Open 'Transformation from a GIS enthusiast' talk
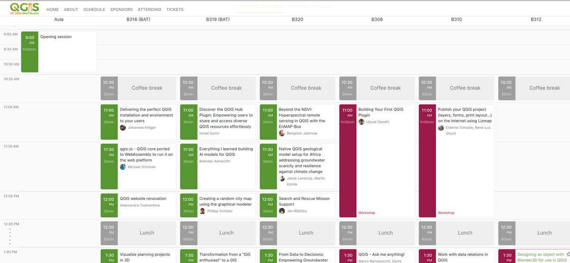The width and height of the screenshot is (570, 263). (x=218, y=256)
